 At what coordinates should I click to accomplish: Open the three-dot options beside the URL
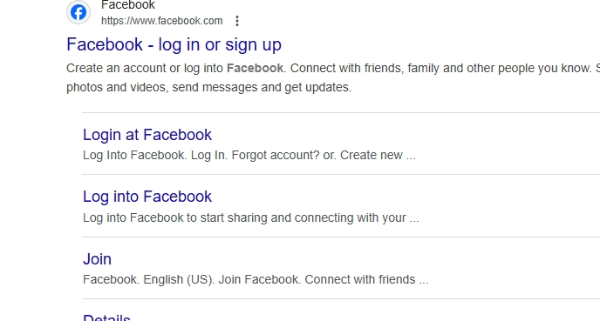click(237, 21)
